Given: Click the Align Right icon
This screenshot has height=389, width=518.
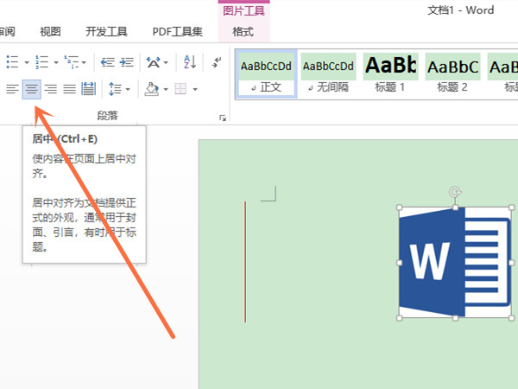Looking at the screenshot, I should pos(50,88).
